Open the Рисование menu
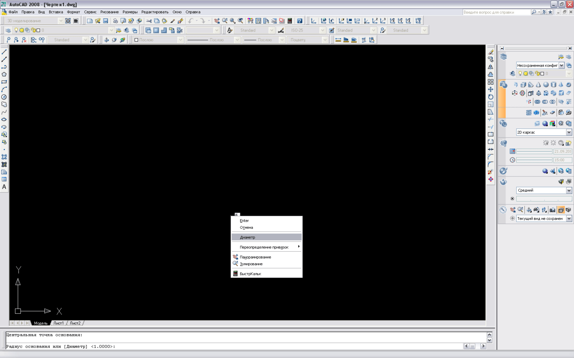This screenshot has height=358, width=574. (109, 12)
